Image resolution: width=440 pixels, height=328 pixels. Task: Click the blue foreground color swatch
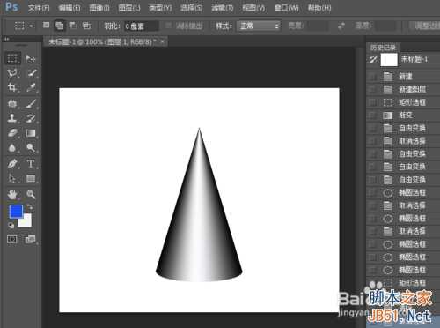tap(16, 212)
